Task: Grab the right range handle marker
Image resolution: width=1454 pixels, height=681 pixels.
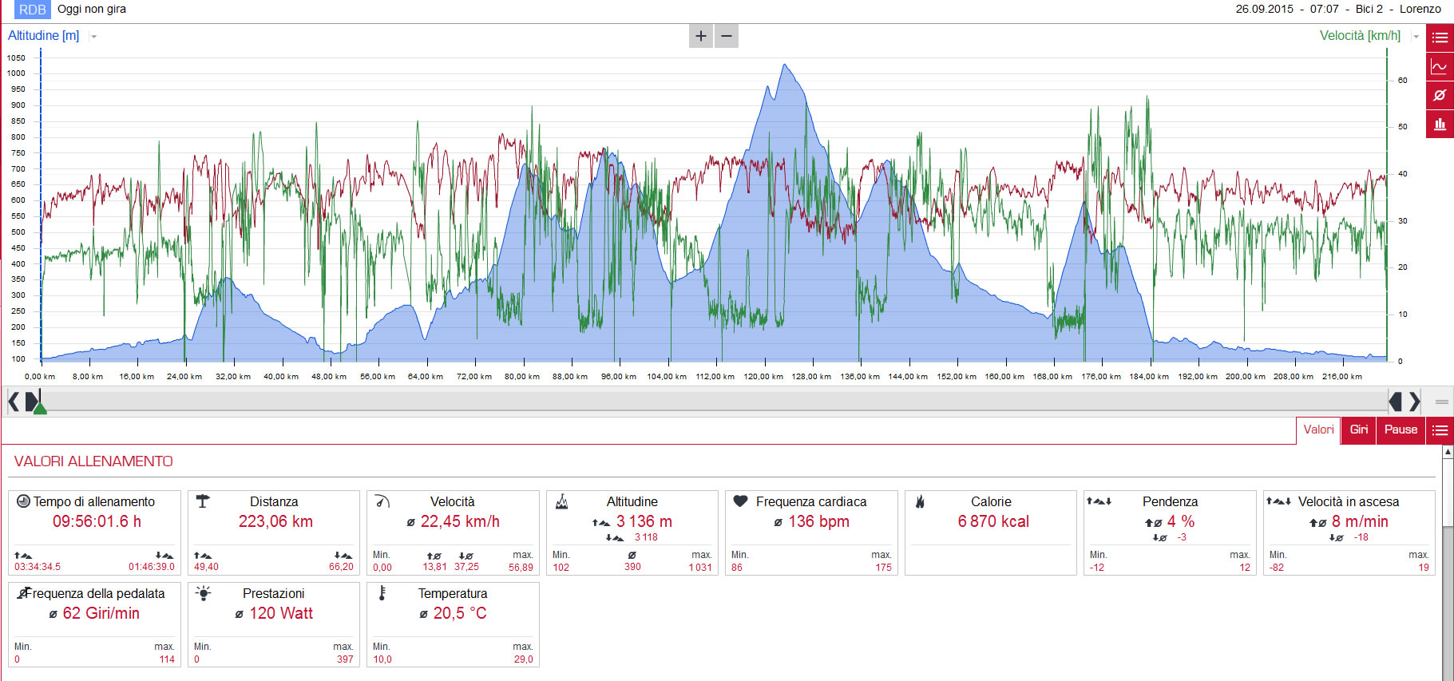Action: [x=1396, y=401]
